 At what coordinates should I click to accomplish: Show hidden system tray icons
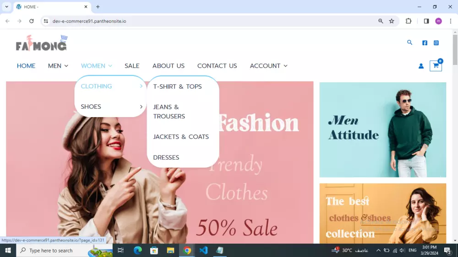point(378,250)
